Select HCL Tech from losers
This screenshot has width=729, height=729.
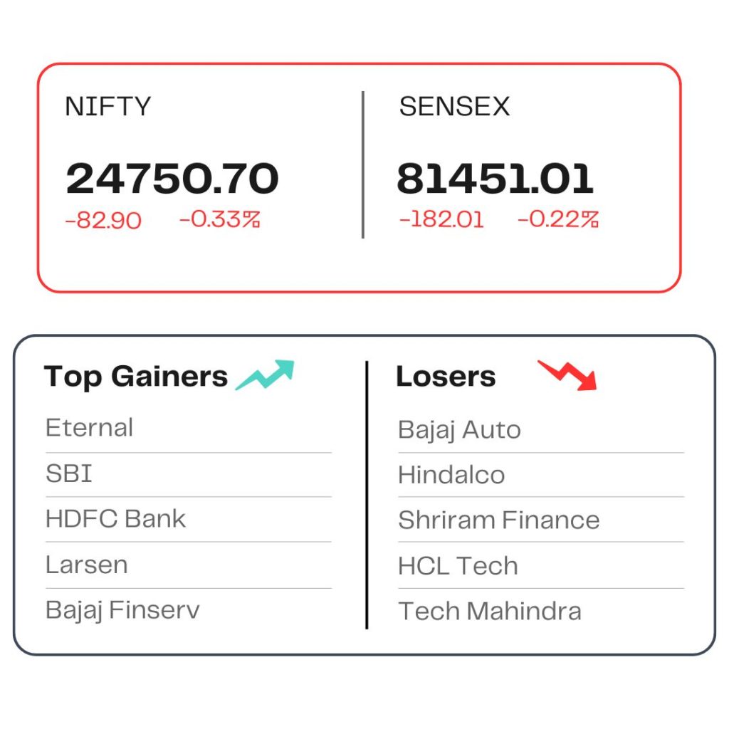[x=458, y=566]
